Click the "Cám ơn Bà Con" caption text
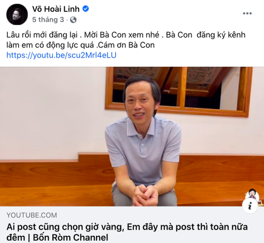264x243 pixels. (126, 45)
